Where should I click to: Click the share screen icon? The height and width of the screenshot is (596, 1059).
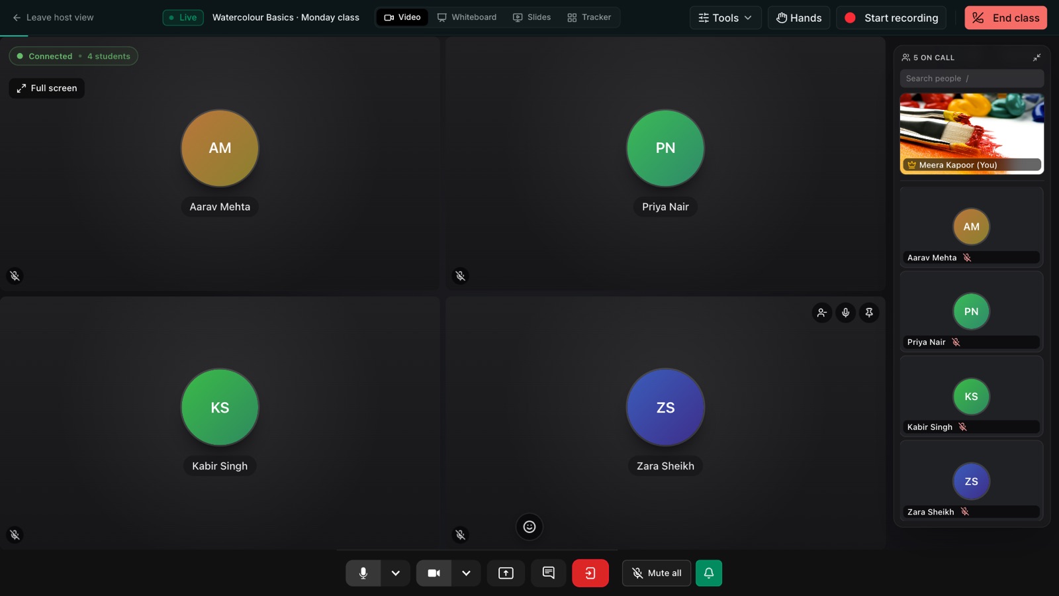(506, 573)
